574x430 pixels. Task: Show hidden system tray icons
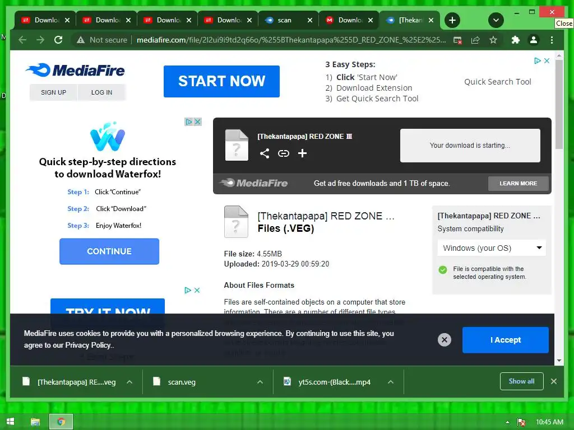pyautogui.click(x=507, y=422)
